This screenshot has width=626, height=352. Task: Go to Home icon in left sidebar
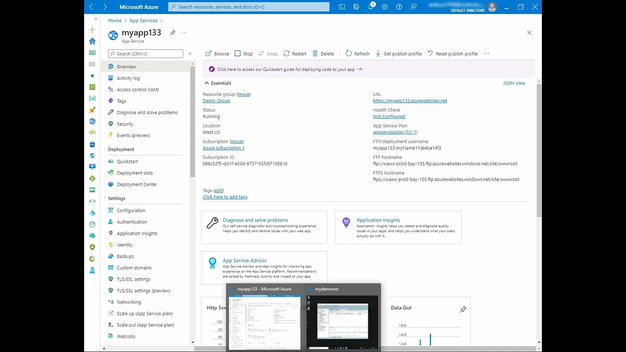92,41
